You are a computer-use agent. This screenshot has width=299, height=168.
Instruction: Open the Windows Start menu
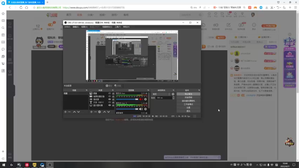(4, 165)
